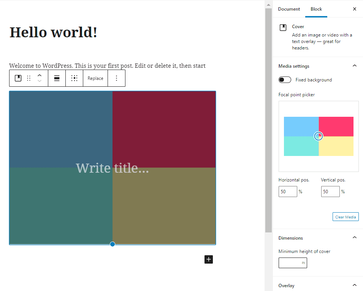Open the alignment options icon
The height and width of the screenshot is (291, 363).
(x=57, y=78)
